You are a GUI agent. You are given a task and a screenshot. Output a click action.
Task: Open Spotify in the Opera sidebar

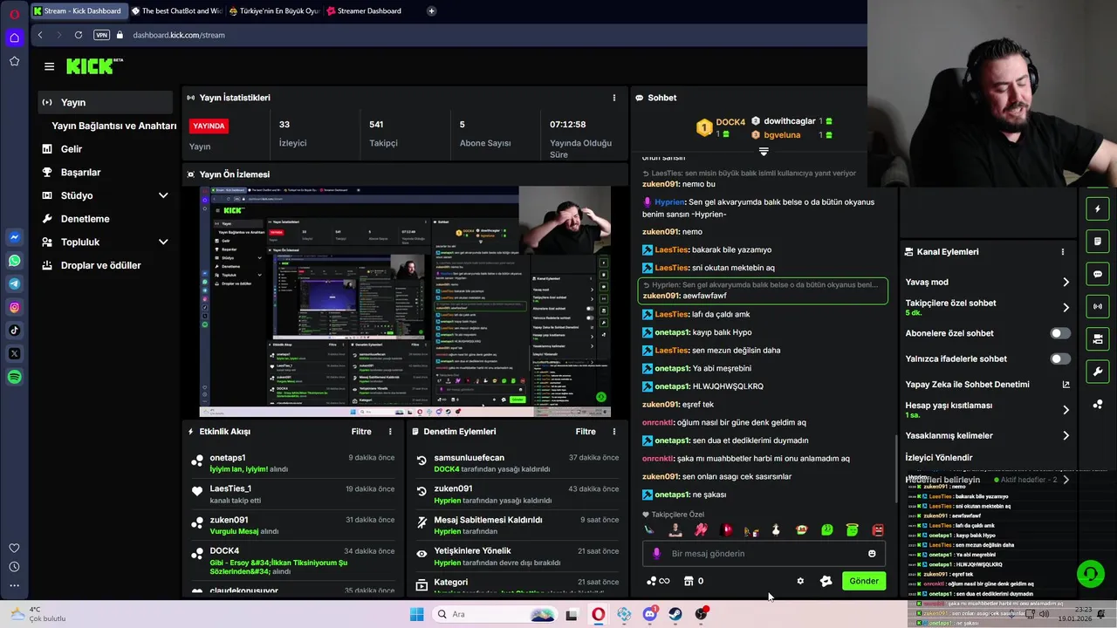(14, 377)
